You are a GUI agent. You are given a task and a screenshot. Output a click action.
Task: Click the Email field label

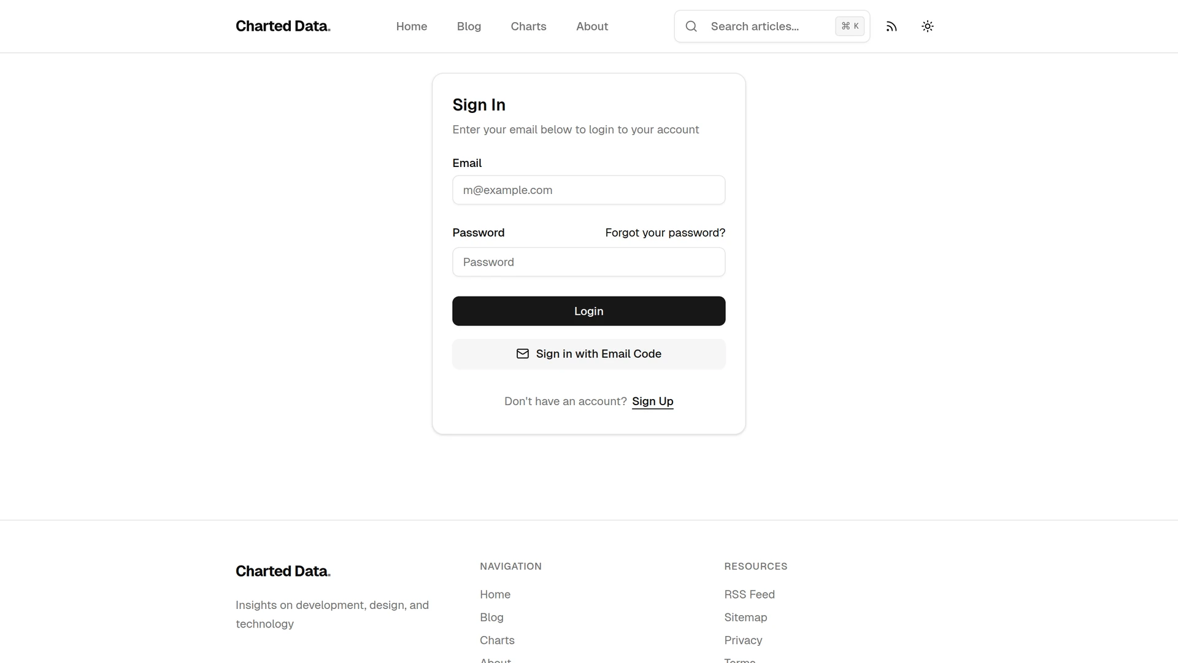[467, 163]
